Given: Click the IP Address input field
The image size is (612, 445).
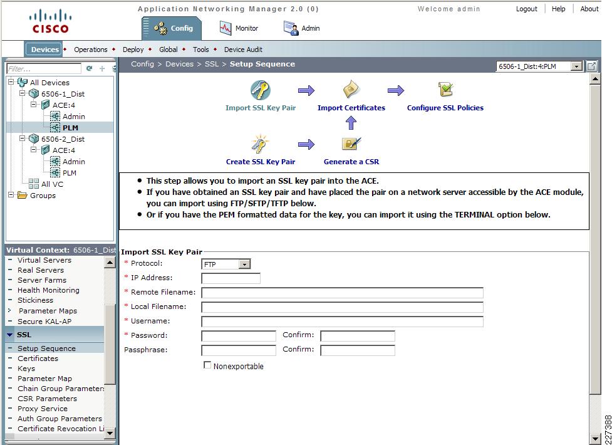Looking at the screenshot, I should click(231, 278).
